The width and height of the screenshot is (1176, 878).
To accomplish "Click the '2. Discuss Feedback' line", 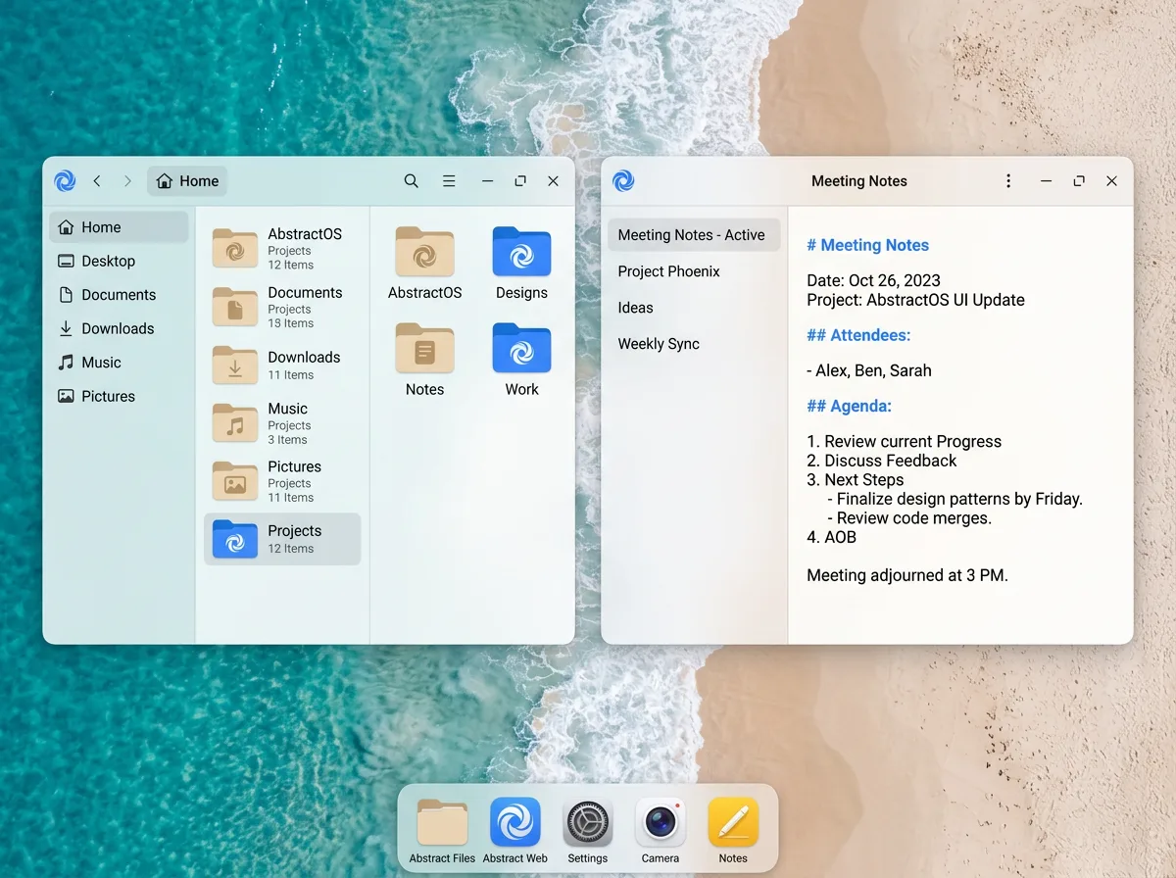I will coord(881,461).
